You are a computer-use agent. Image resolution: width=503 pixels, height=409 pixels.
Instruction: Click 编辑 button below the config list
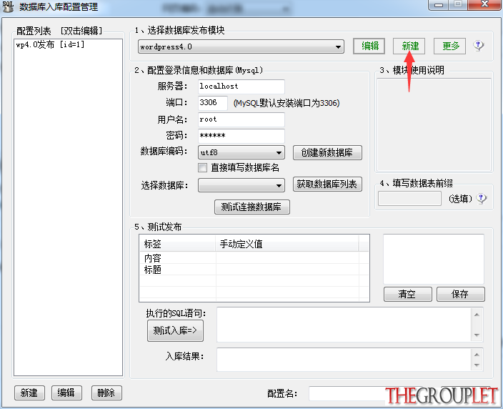point(66,393)
